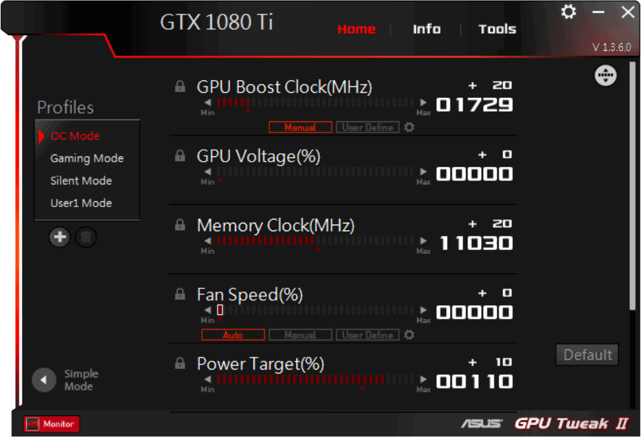The height and width of the screenshot is (437, 641).
Task: Set Fan Speed to Auto mode
Action: click(233, 335)
